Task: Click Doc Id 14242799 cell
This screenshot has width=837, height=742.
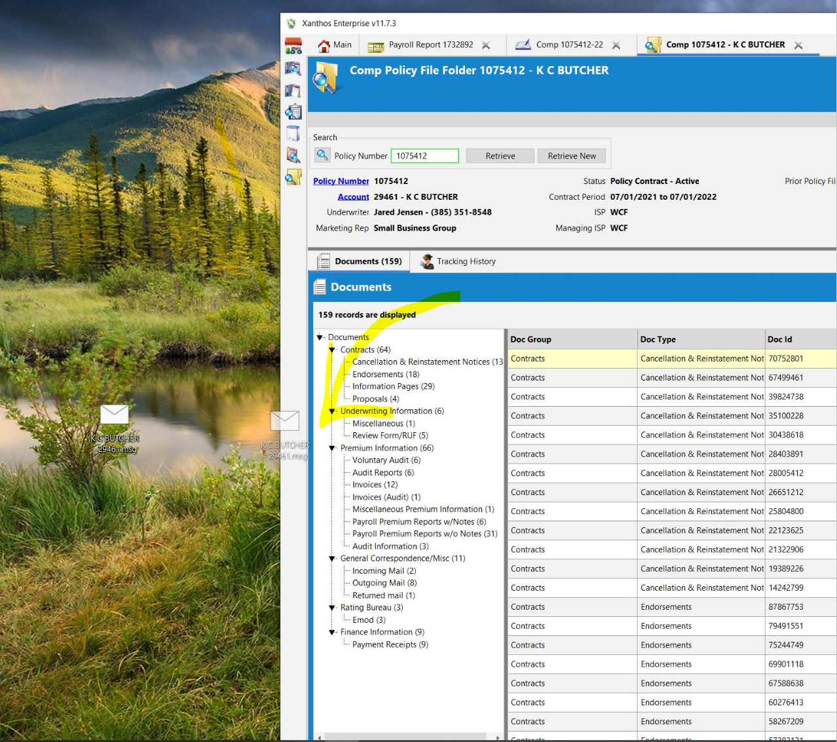Action: click(x=800, y=588)
